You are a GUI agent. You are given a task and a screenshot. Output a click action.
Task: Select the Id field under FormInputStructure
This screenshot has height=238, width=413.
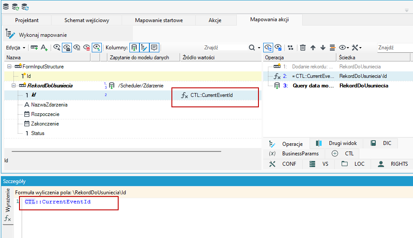click(x=133, y=76)
